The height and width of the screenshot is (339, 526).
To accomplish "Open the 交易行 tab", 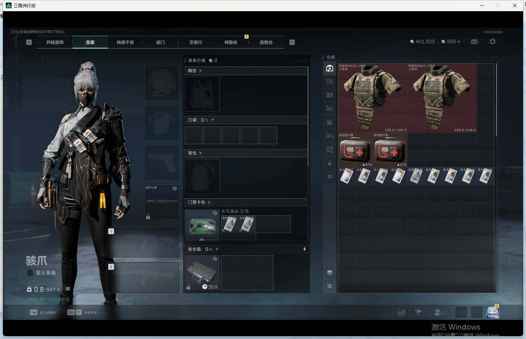I will click(x=195, y=42).
